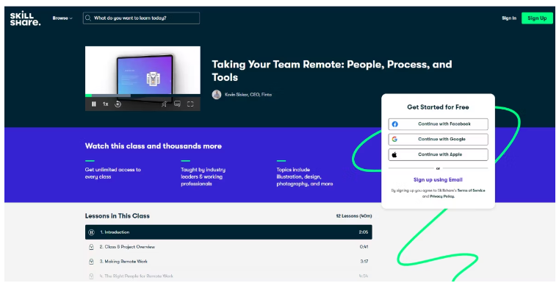This screenshot has height=283, width=559.
Task: Click the search magnifier icon
Action: [88, 18]
